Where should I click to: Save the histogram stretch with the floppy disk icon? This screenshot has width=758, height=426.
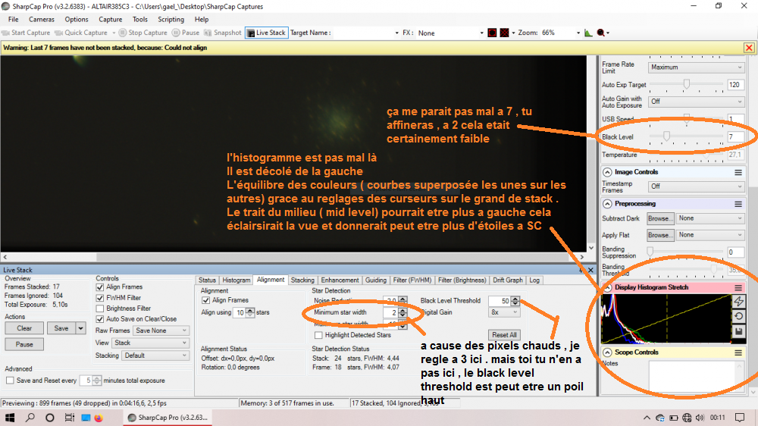coord(738,332)
